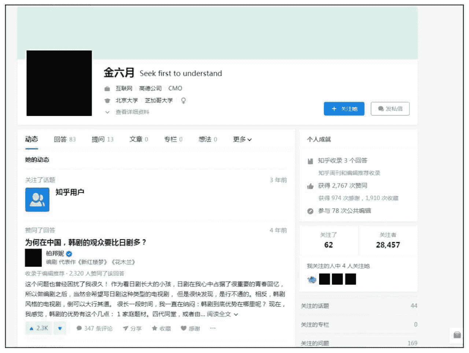Downvote the answer with the down arrow

pos(60,328)
